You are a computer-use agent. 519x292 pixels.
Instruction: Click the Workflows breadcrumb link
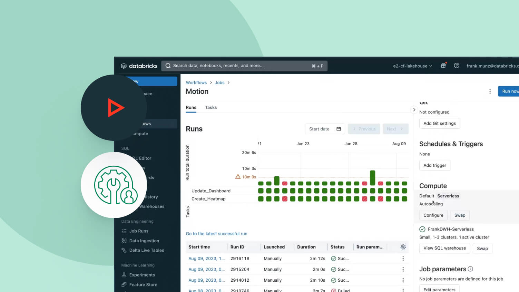point(196,82)
